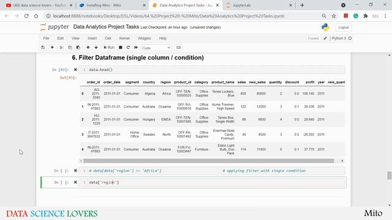Save notebook with the floppy disk icon
The width and height of the screenshot is (392, 220).
[43, 48]
